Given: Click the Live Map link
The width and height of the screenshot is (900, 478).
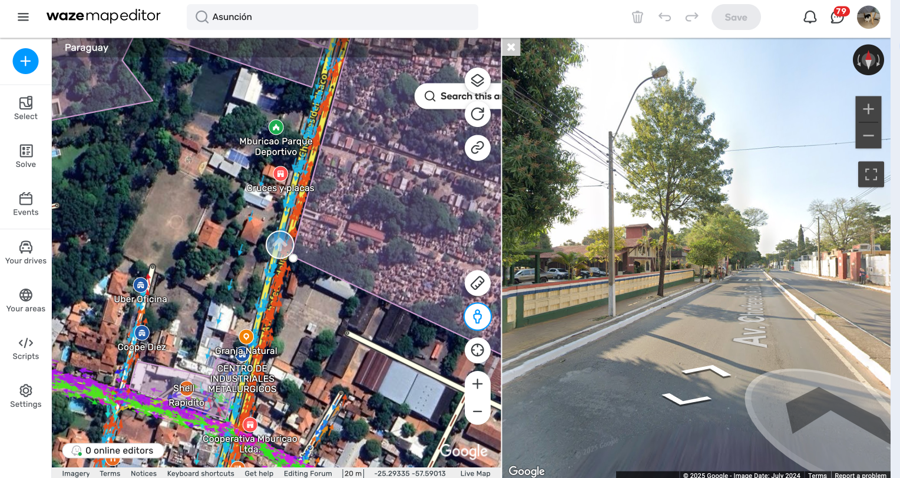Looking at the screenshot, I should click(x=475, y=473).
